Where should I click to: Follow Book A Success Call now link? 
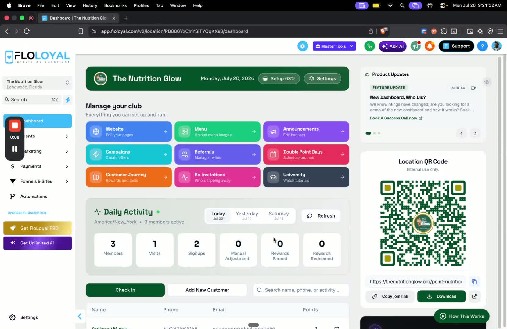(396, 118)
